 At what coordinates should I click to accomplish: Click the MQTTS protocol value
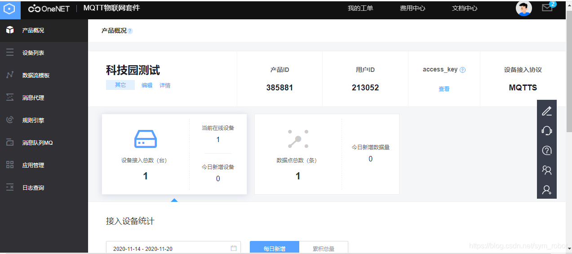tap(523, 88)
